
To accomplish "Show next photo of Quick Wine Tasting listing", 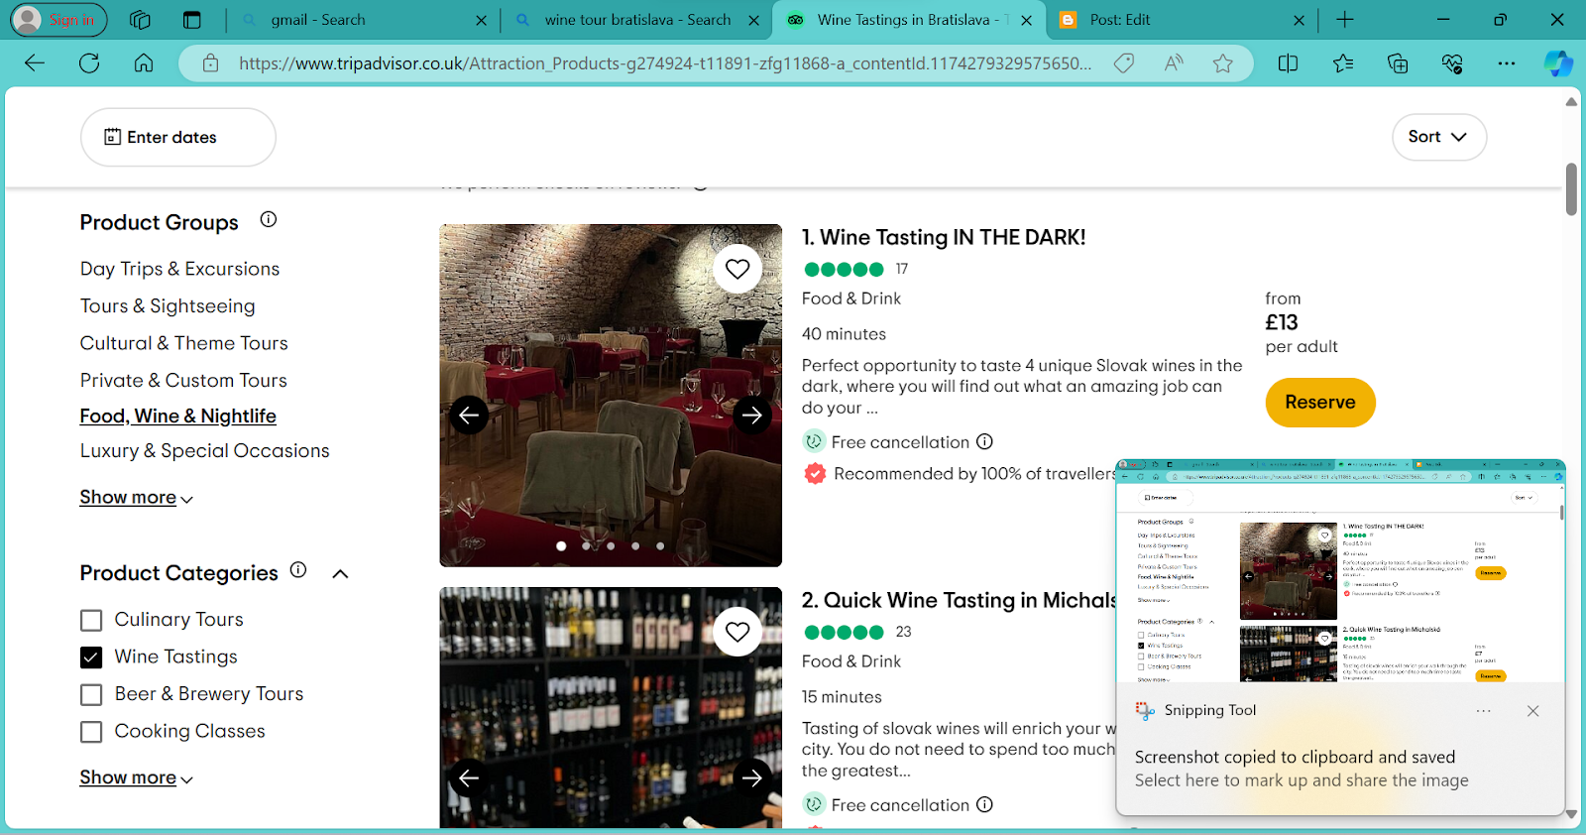I will [752, 777].
